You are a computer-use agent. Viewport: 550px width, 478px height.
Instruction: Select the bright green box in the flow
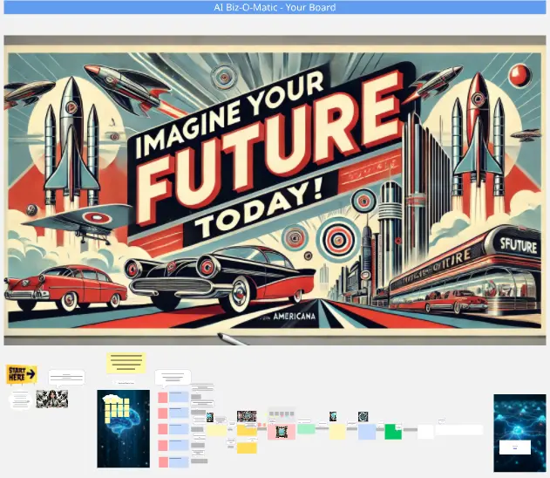[x=393, y=431]
